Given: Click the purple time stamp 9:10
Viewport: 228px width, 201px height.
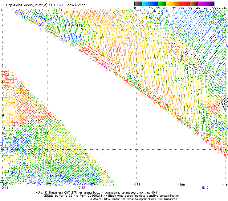Looking at the screenshot, I should pyautogui.click(x=205, y=188).
